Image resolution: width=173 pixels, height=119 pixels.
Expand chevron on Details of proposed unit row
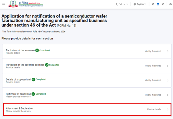[168, 80]
